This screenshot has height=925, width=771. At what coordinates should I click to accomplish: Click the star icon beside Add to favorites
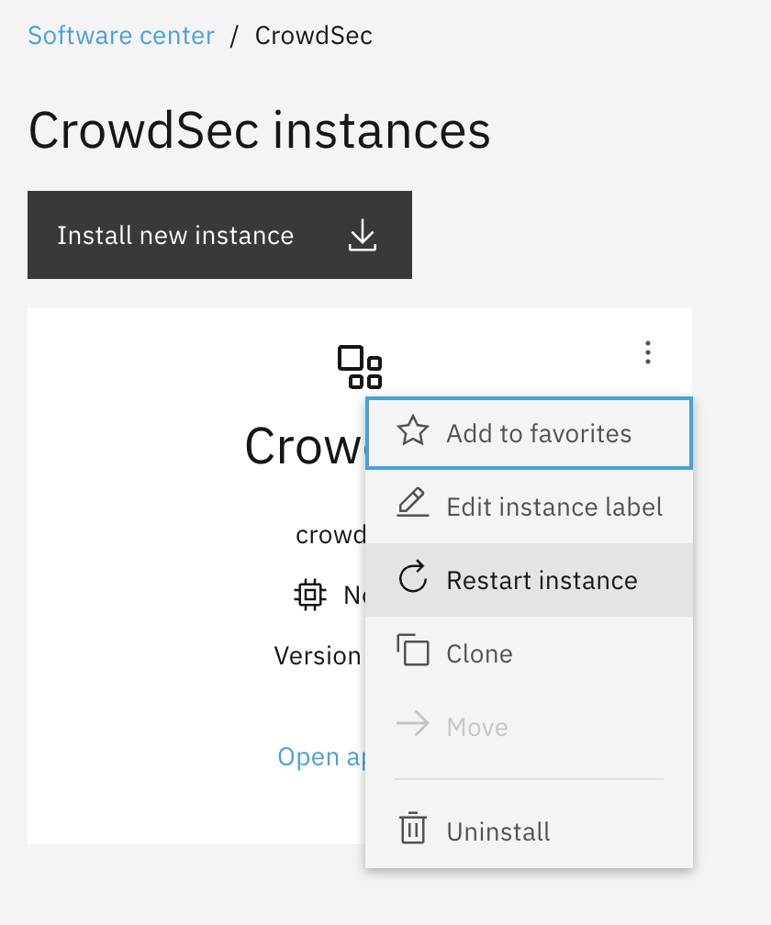[413, 431]
